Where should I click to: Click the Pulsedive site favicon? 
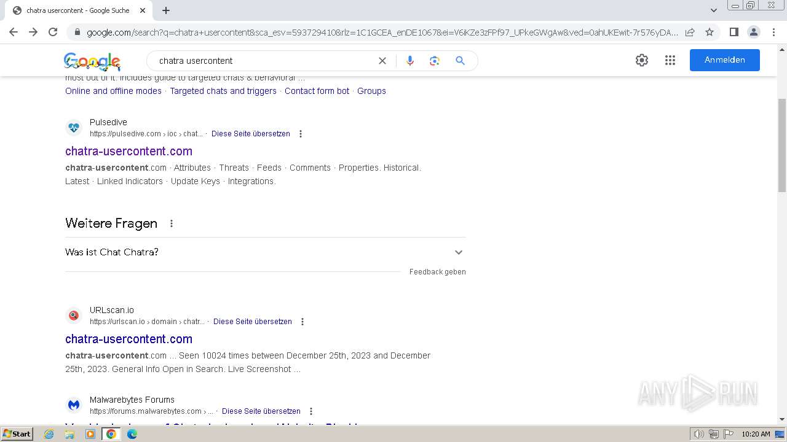click(x=74, y=128)
